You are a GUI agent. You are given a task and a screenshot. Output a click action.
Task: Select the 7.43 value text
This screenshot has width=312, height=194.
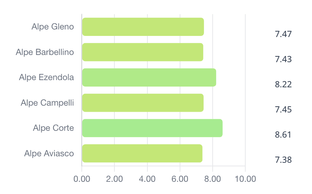point(283,60)
